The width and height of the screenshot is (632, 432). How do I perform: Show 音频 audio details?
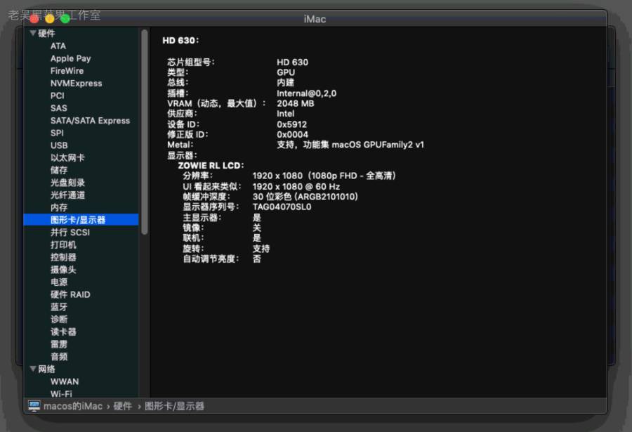coord(59,357)
